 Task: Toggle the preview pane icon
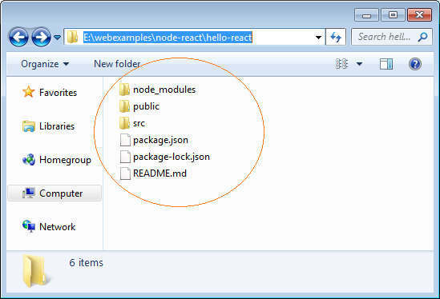tap(386, 64)
